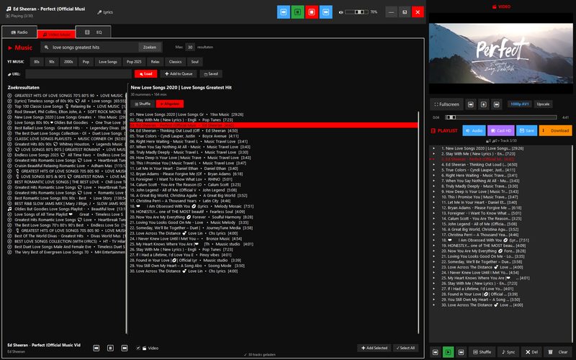Click the empty URL input field

point(78,74)
